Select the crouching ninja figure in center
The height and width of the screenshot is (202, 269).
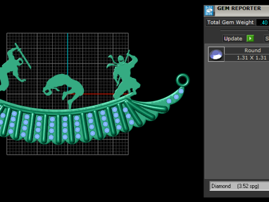[x=63, y=91]
